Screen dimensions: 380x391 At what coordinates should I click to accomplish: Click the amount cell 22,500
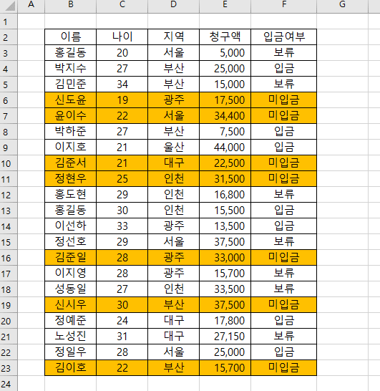[x=225, y=163]
